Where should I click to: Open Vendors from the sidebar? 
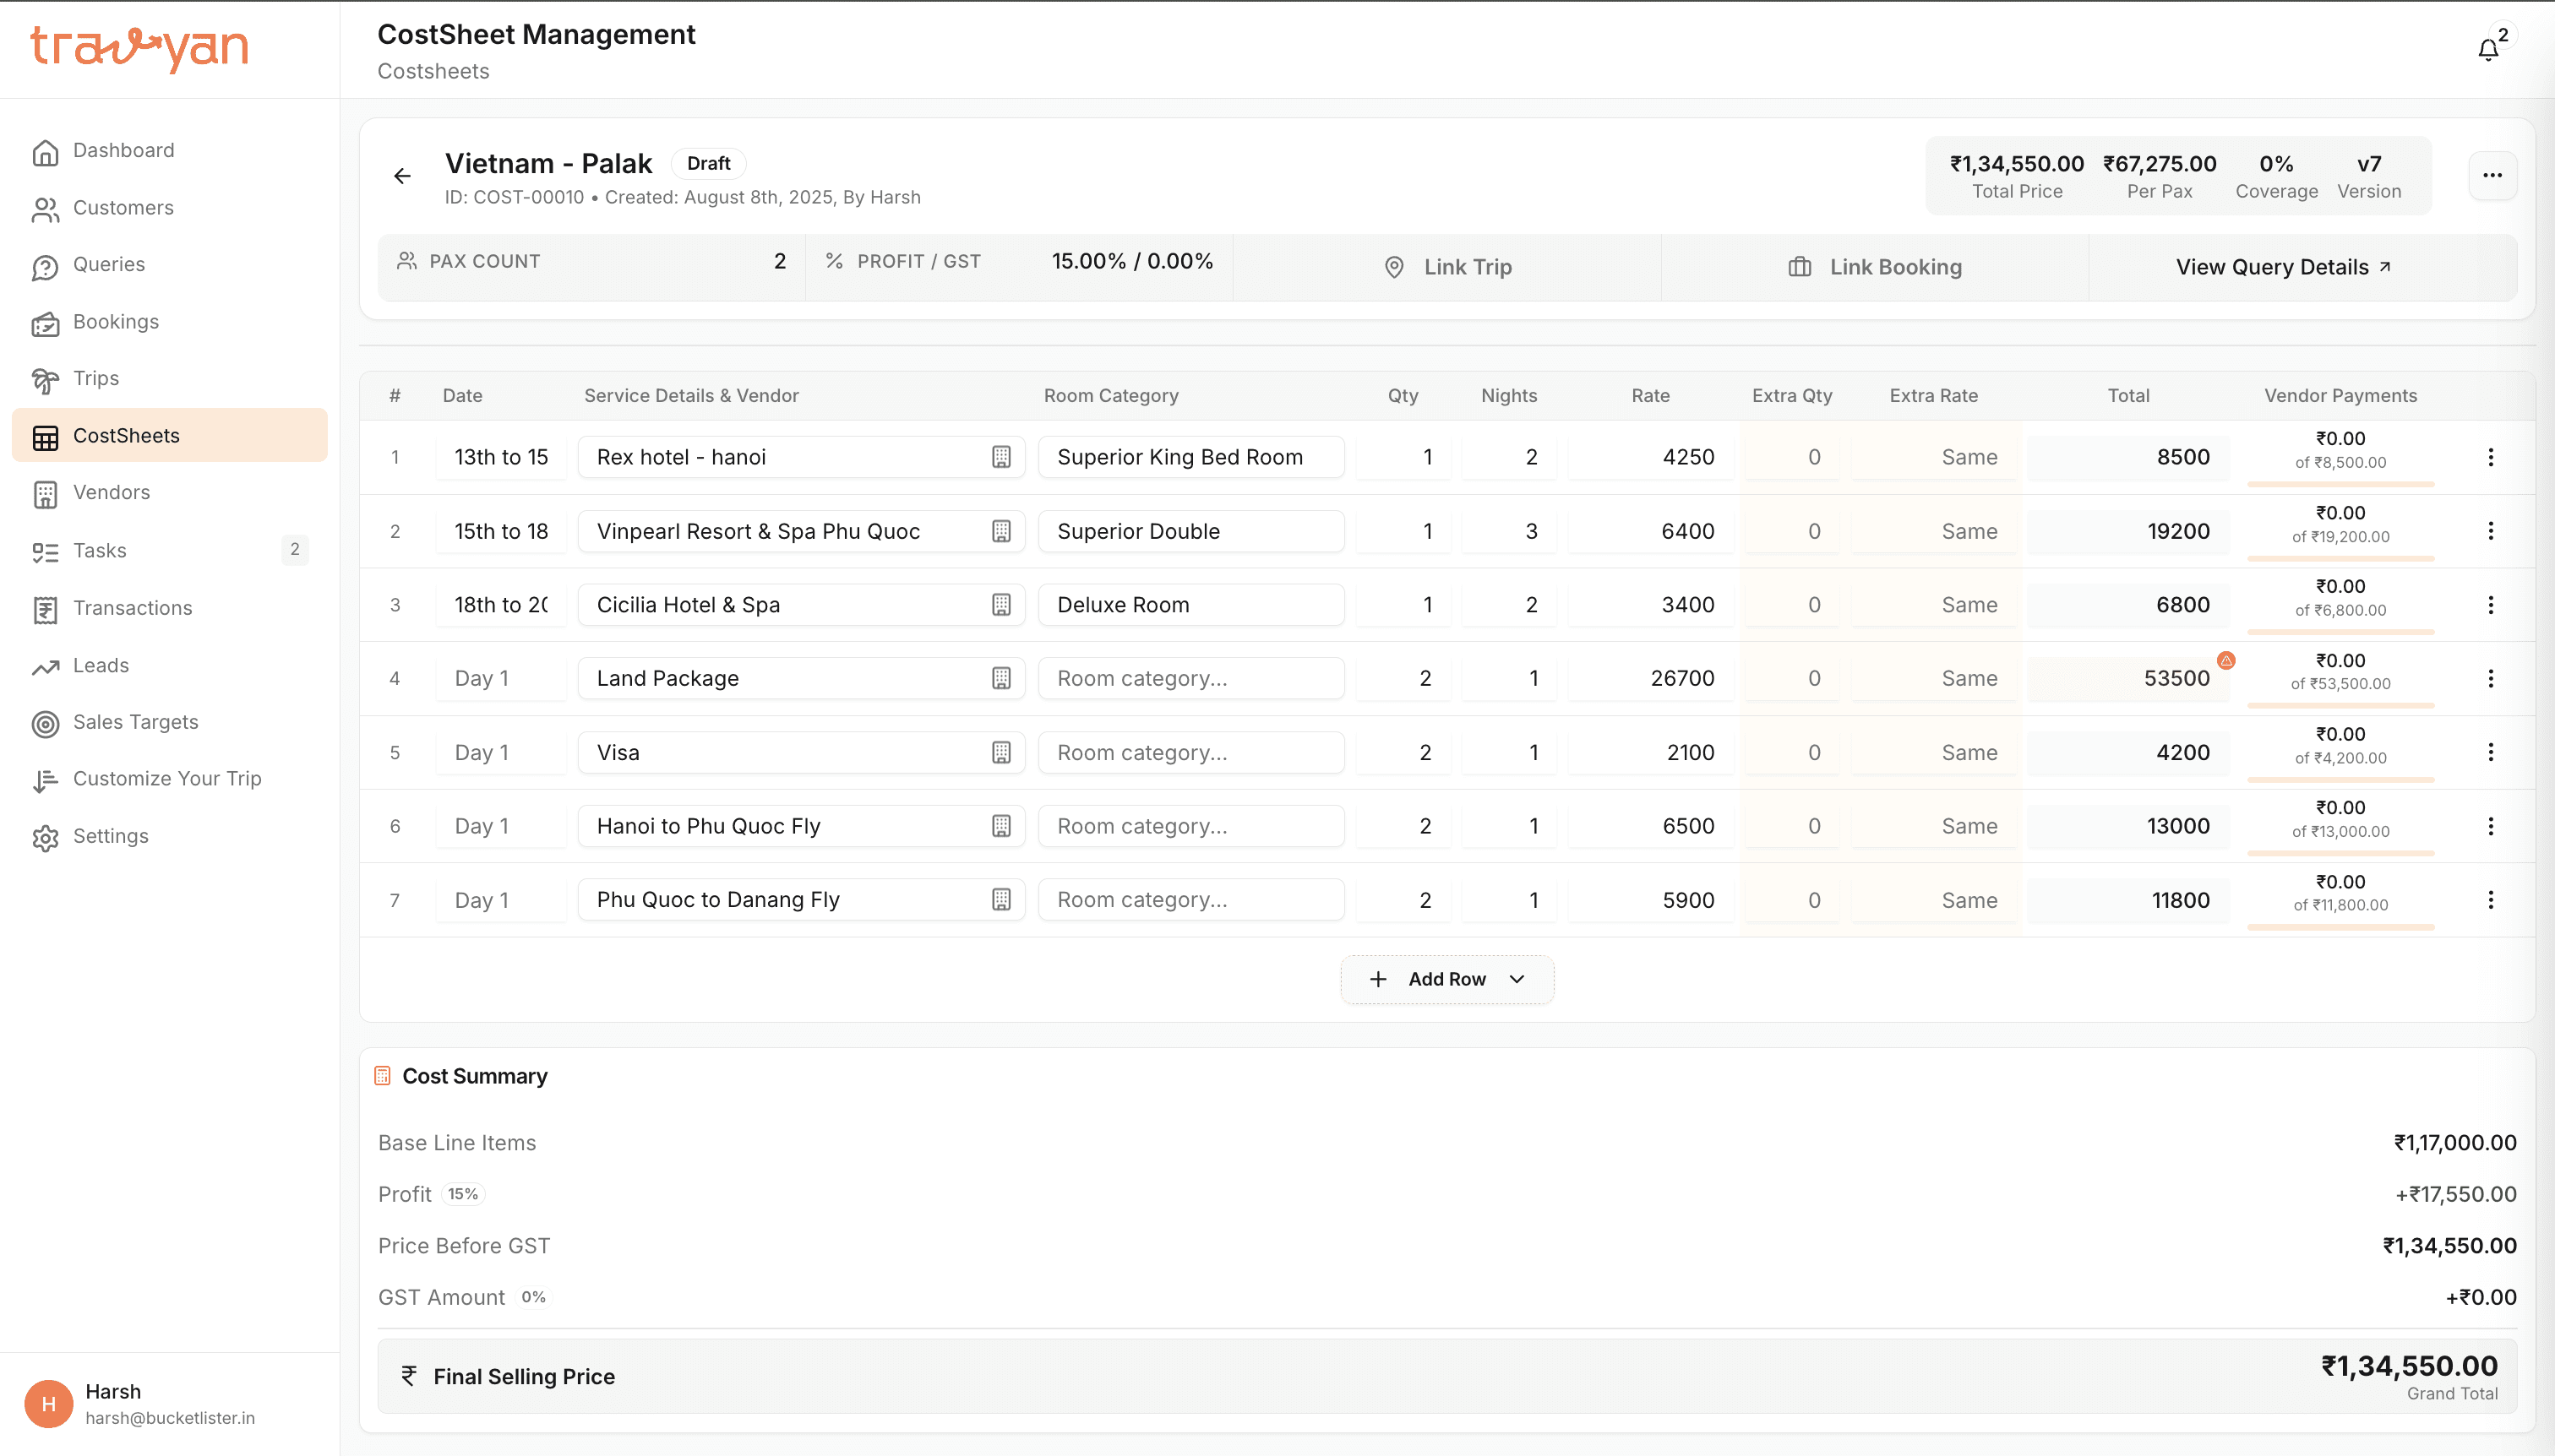click(x=111, y=492)
